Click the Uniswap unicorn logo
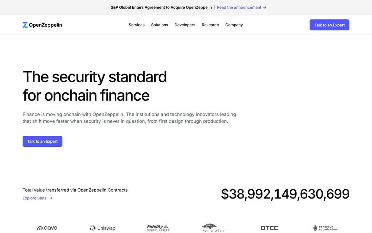The width and height of the screenshot is (372, 233). tap(93, 228)
